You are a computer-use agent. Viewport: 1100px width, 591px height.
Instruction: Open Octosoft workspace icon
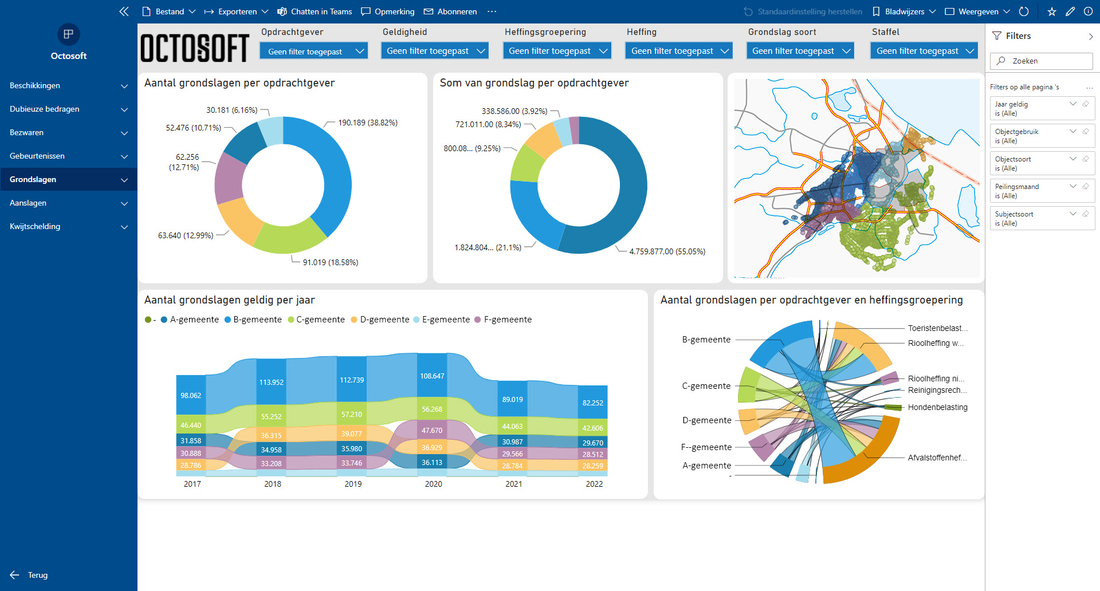point(69,34)
